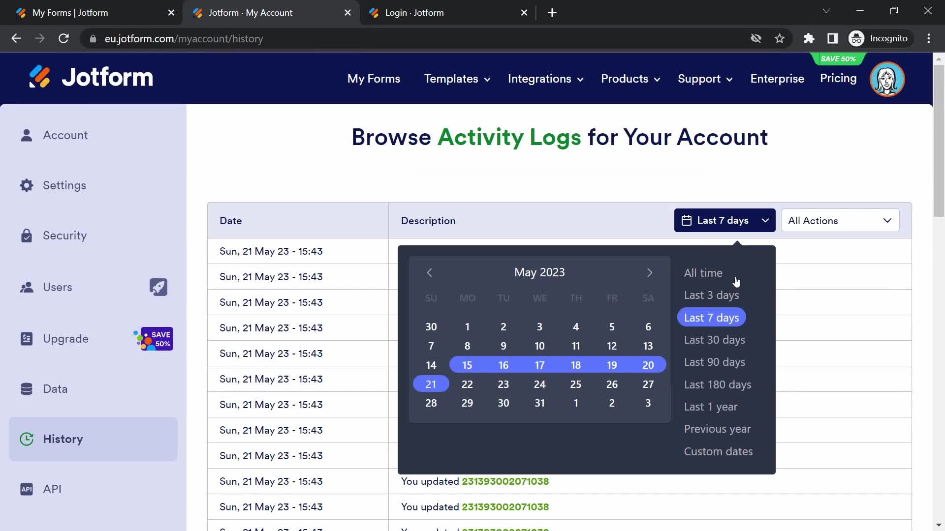Screen dimensions: 945x531
Task: Select the Settings gear icon
Action: [27, 185]
